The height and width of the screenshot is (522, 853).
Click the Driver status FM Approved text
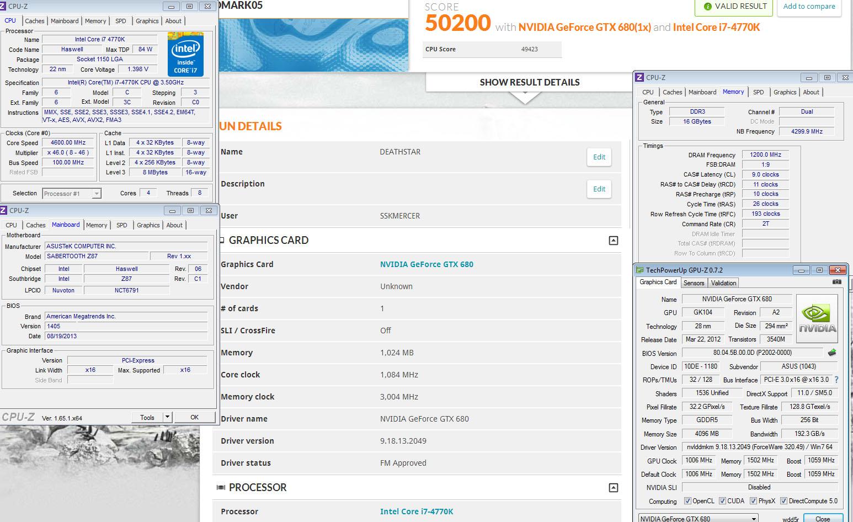click(x=403, y=463)
